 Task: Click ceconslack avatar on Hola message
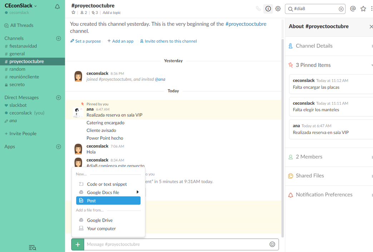78,149
